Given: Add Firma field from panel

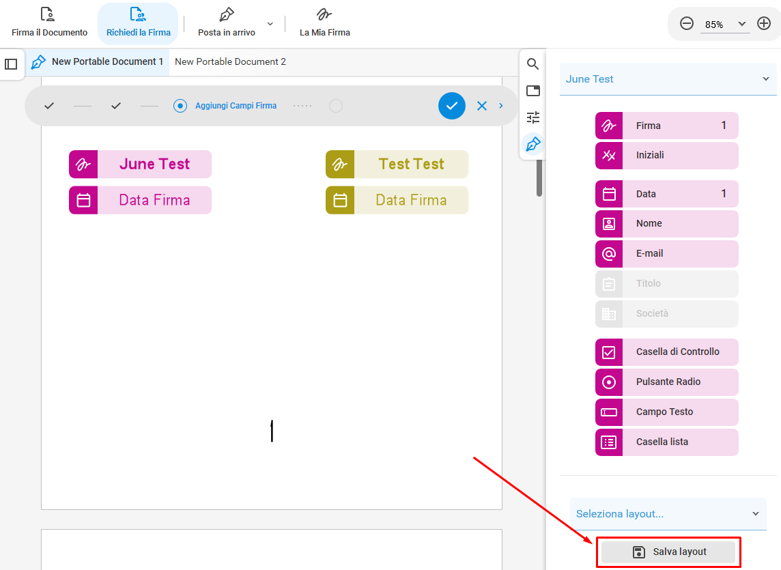Looking at the screenshot, I should [666, 126].
